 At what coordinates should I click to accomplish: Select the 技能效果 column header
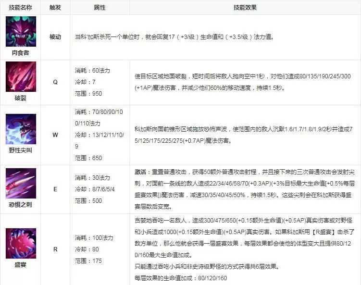(245, 7)
